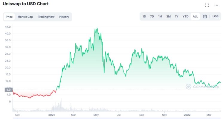Click the CoinMarketCap watermark logo

(189, 87)
